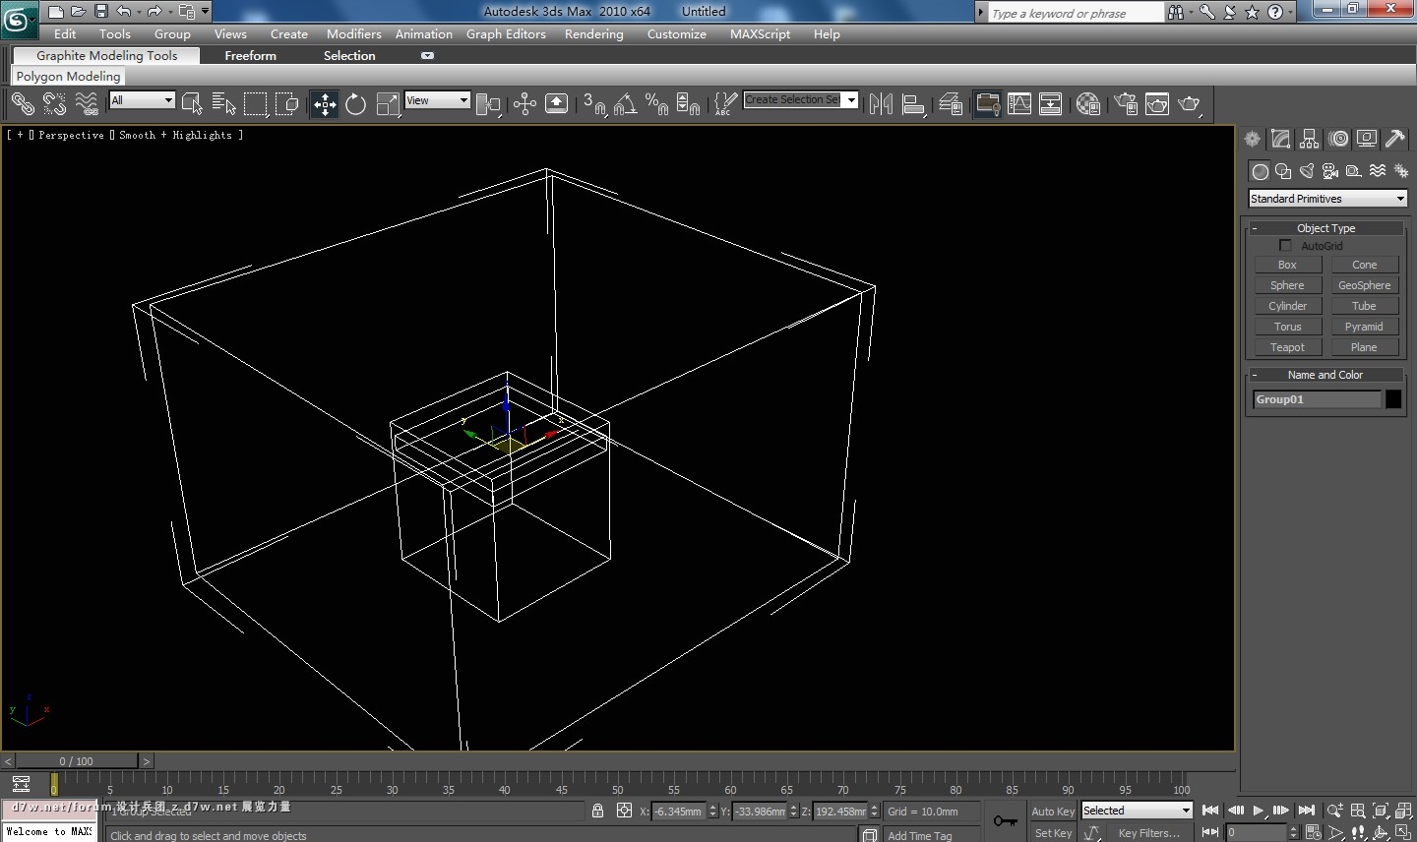Create a Teapot primitive
Screen dimensions: 1417x842
[1287, 347]
